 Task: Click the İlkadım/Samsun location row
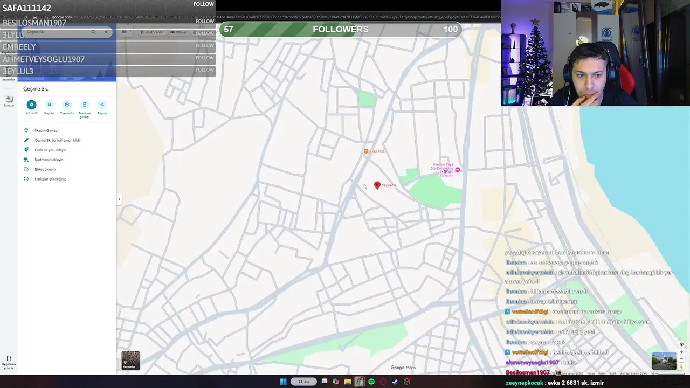click(67, 130)
